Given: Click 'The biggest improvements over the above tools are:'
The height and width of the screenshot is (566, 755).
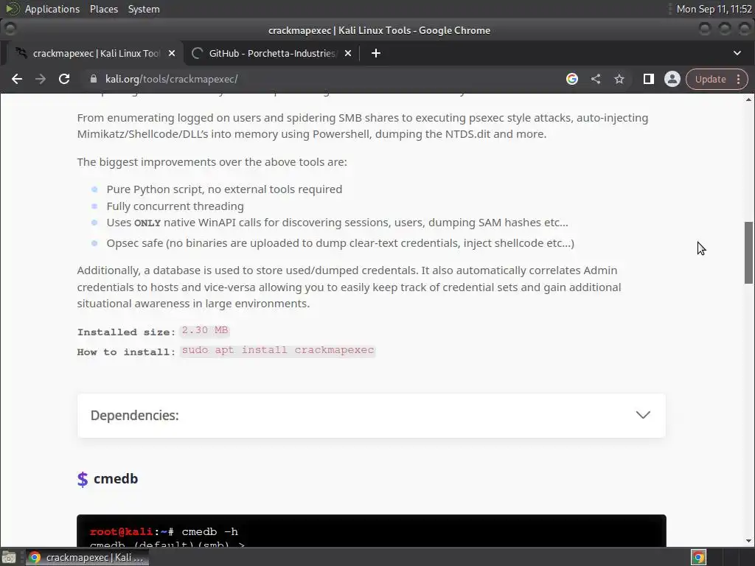Looking at the screenshot, I should (212, 161).
